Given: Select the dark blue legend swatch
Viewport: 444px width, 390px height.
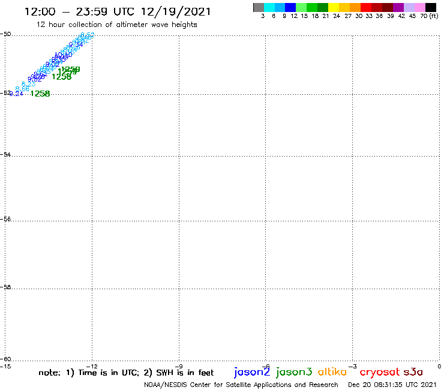Looking at the screenshot, I should point(290,7).
